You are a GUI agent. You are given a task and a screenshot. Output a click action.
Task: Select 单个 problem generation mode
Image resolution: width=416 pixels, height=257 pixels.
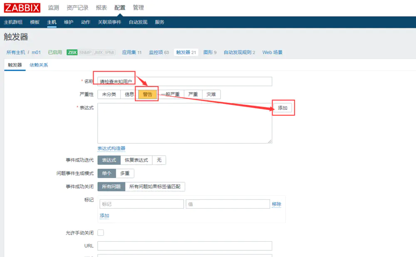point(106,173)
